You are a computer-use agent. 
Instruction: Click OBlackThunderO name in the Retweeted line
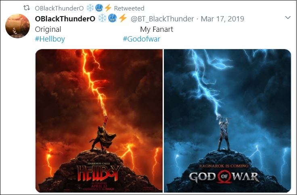click(59, 8)
